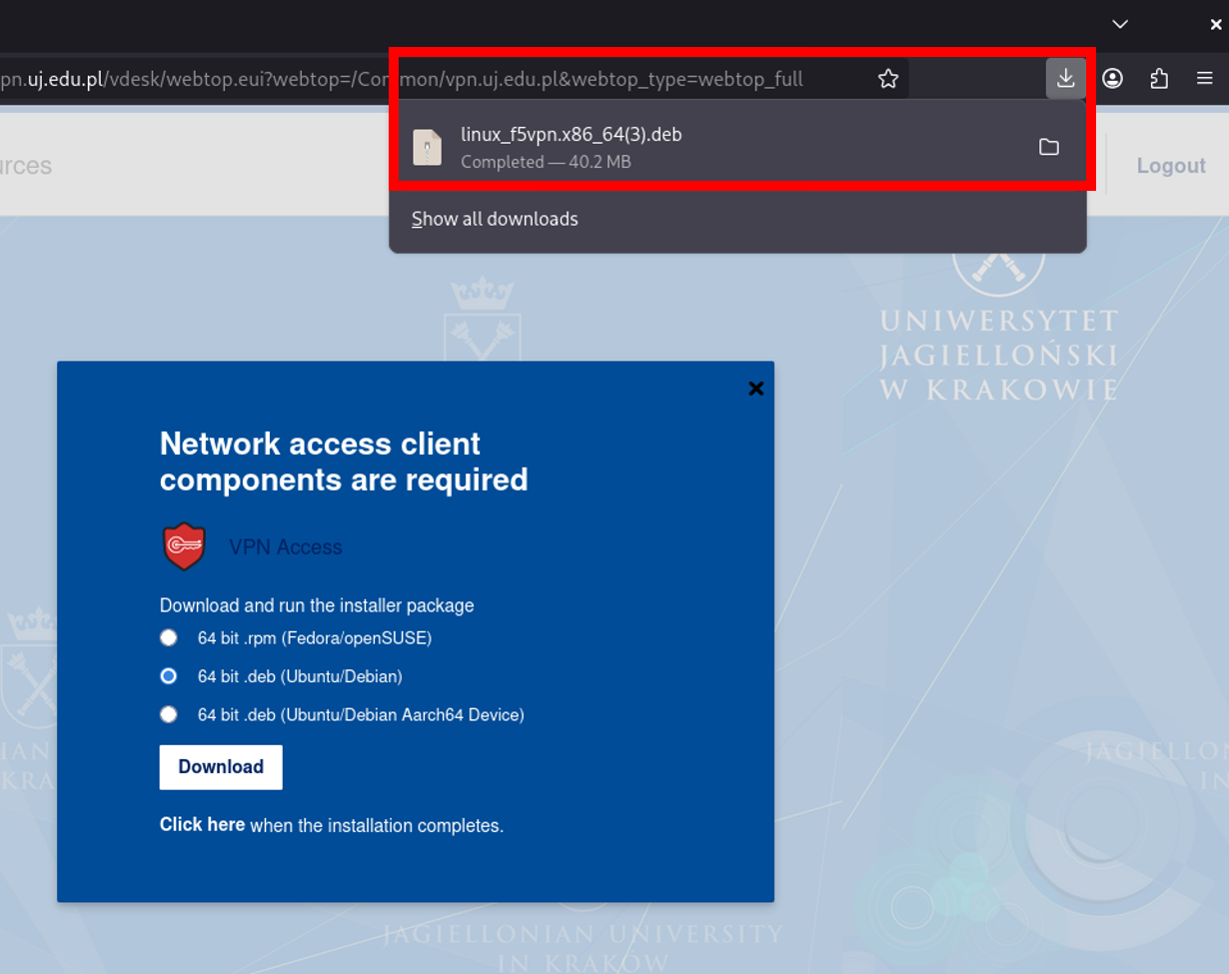Image resolution: width=1229 pixels, height=974 pixels.
Task: Open the Firefox downloads panel button
Action: (x=1066, y=78)
